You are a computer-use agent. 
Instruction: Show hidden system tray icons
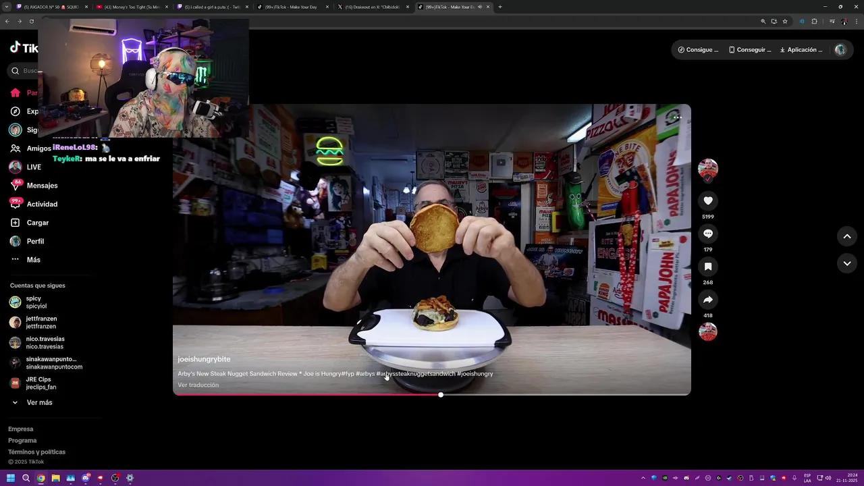tap(643, 478)
